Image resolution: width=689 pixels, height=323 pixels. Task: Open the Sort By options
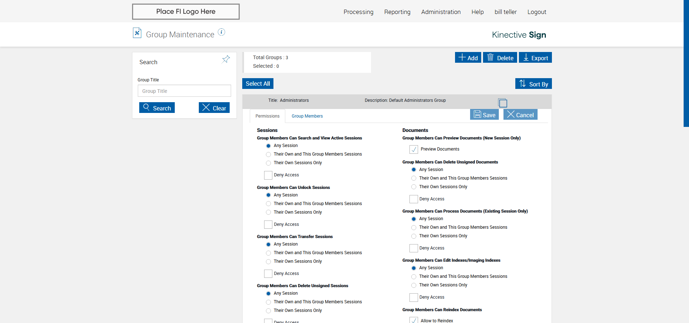click(x=533, y=84)
